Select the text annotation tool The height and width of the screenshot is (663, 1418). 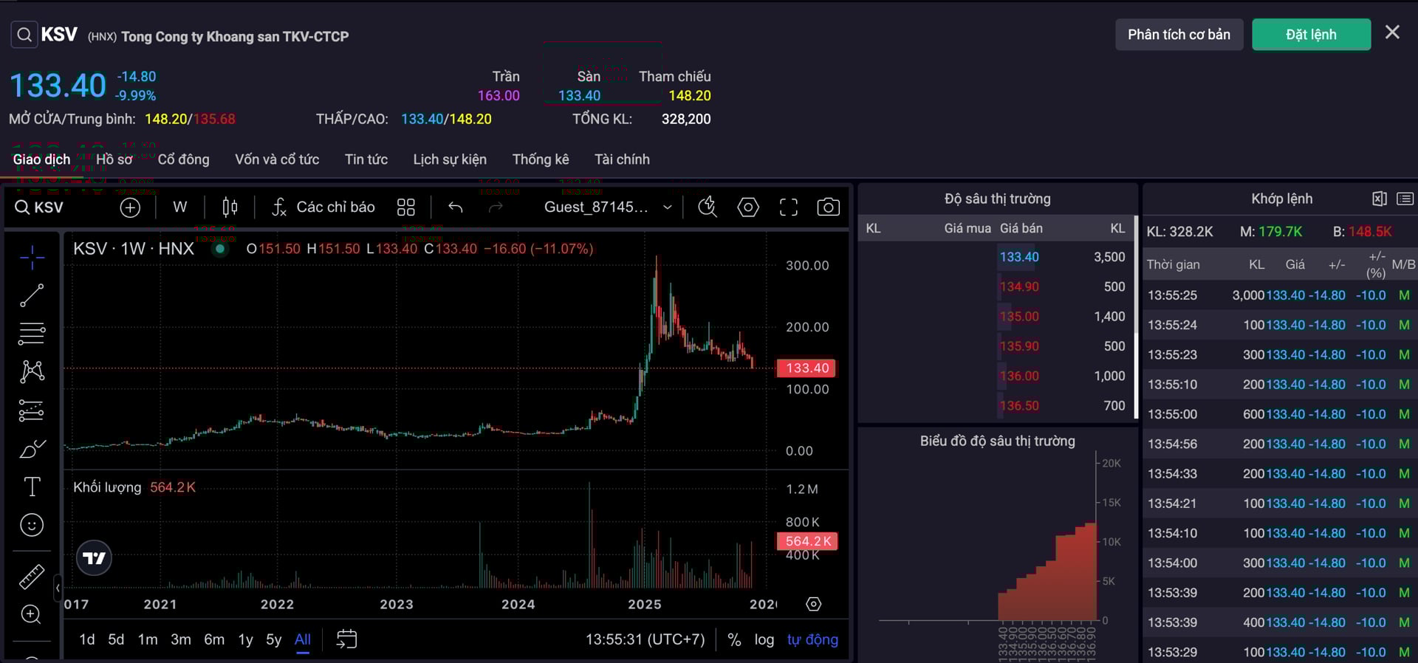(32, 487)
